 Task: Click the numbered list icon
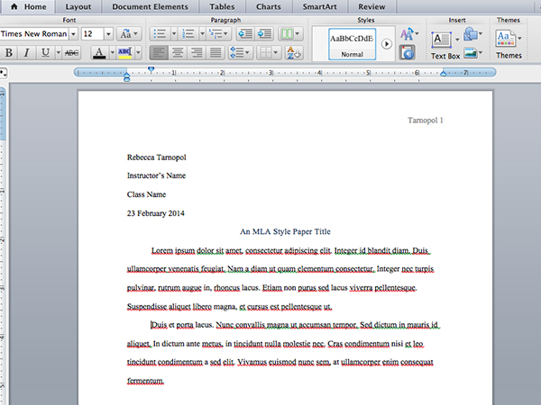tap(188, 34)
